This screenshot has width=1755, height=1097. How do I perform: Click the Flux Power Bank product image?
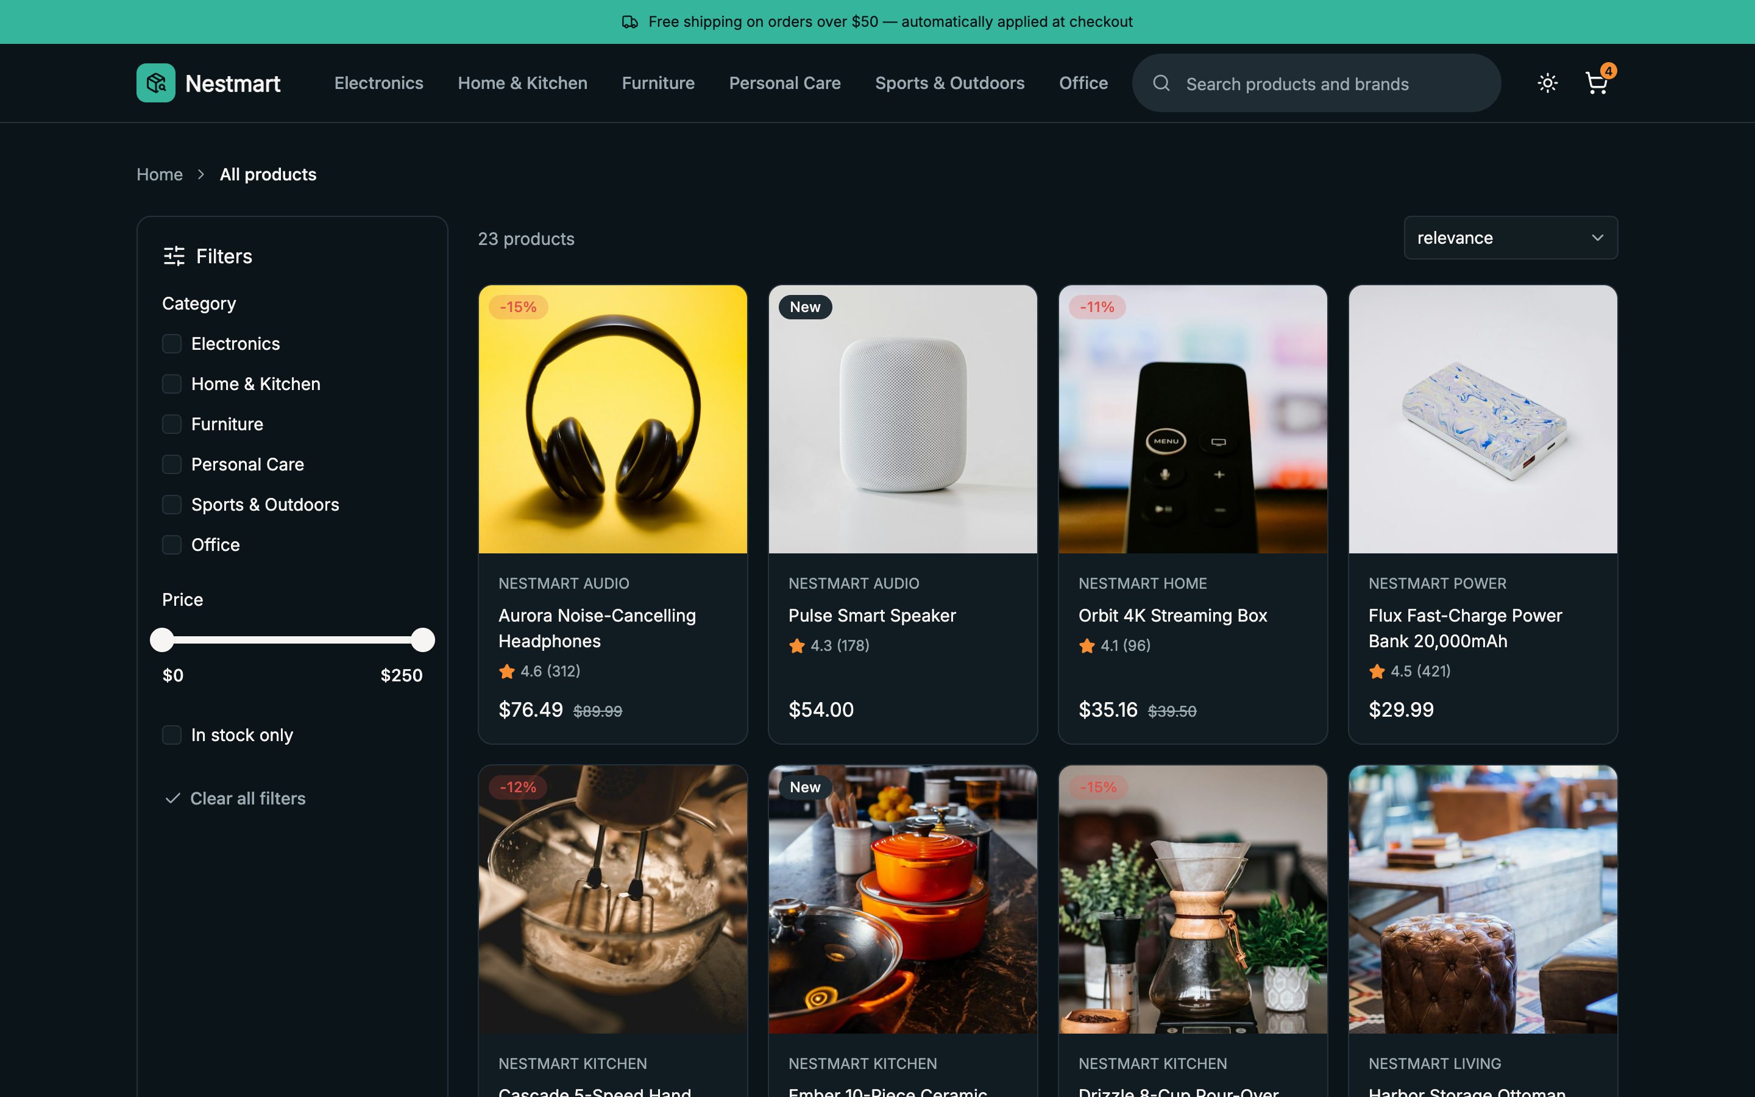point(1483,419)
